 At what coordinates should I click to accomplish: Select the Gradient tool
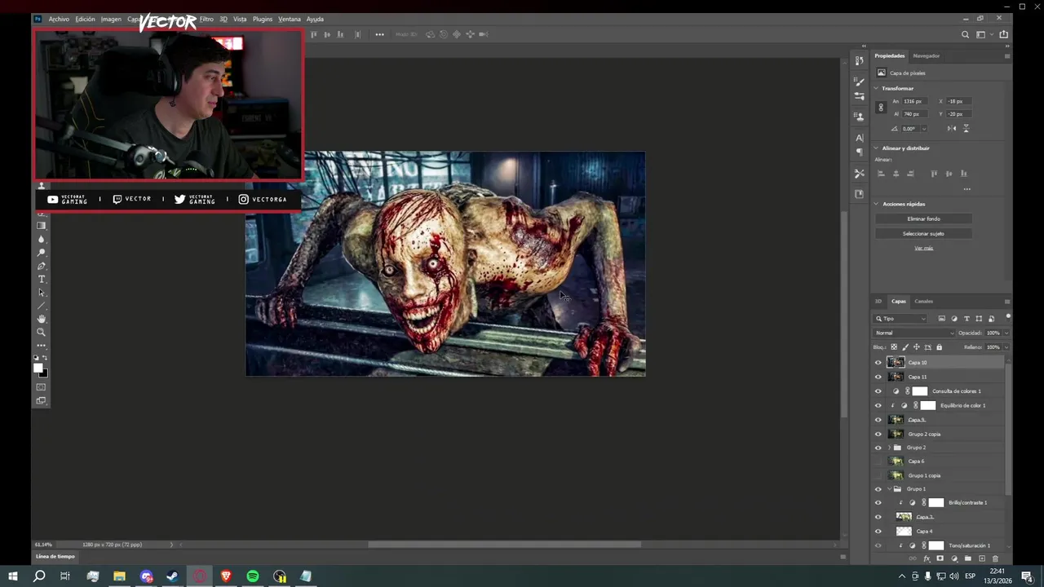point(42,226)
